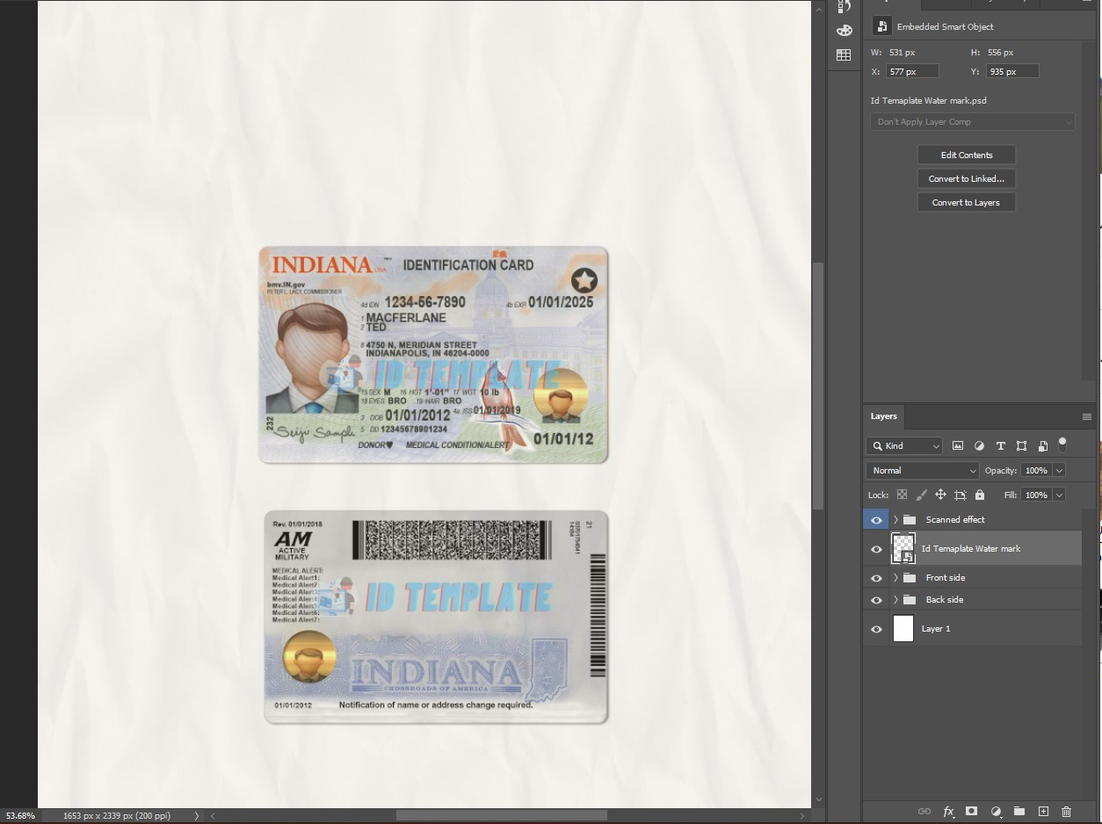
Task: Hide the Id Temaplate Water mark layer
Action: point(876,549)
